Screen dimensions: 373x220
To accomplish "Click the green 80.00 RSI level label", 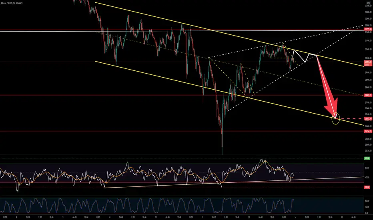I will (367, 158).
